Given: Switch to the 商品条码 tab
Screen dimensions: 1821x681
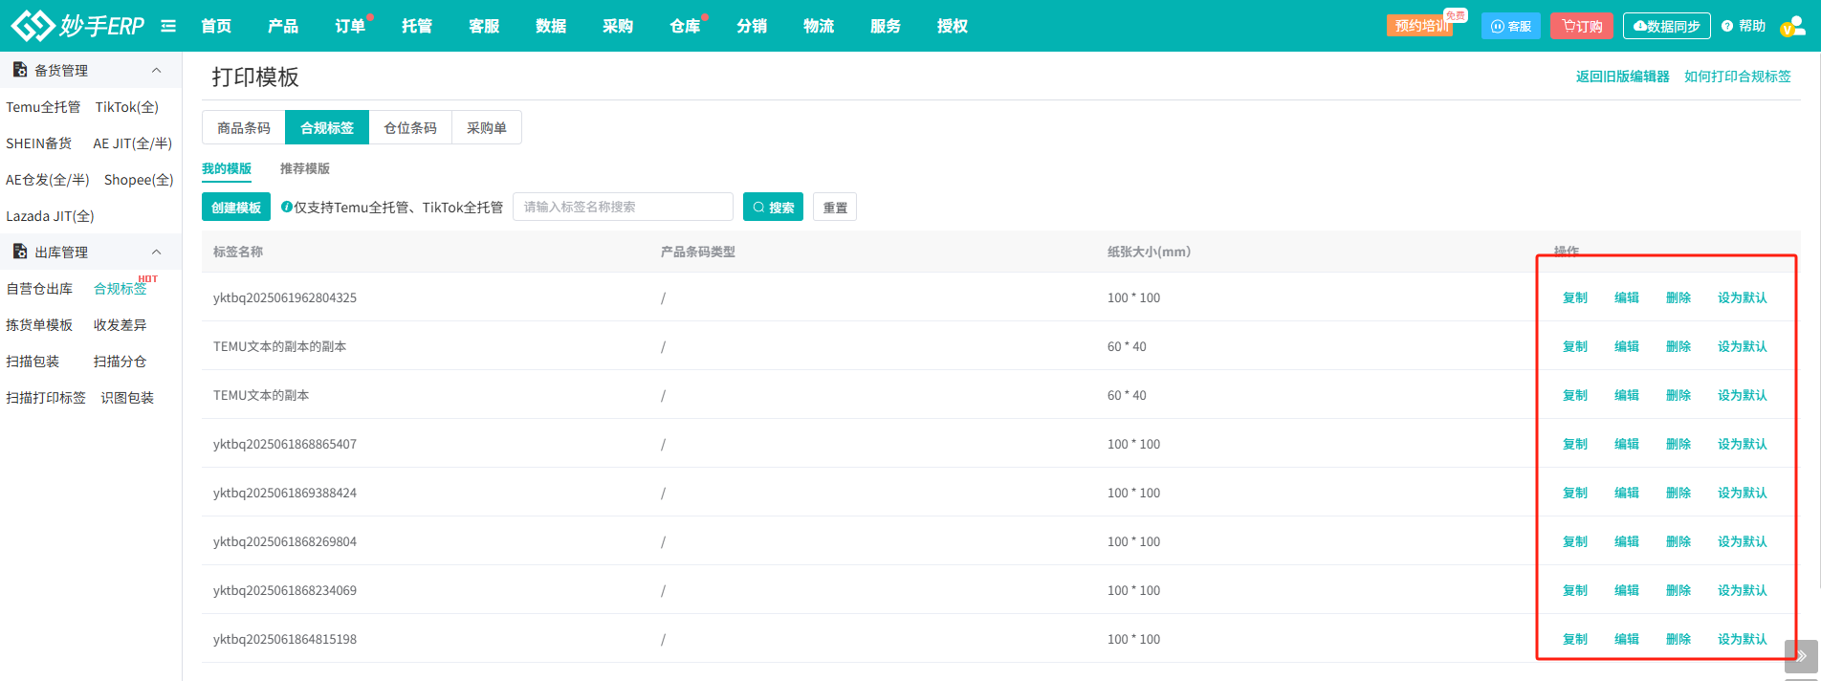Looking at the screenshot, I should click(244, 127).
